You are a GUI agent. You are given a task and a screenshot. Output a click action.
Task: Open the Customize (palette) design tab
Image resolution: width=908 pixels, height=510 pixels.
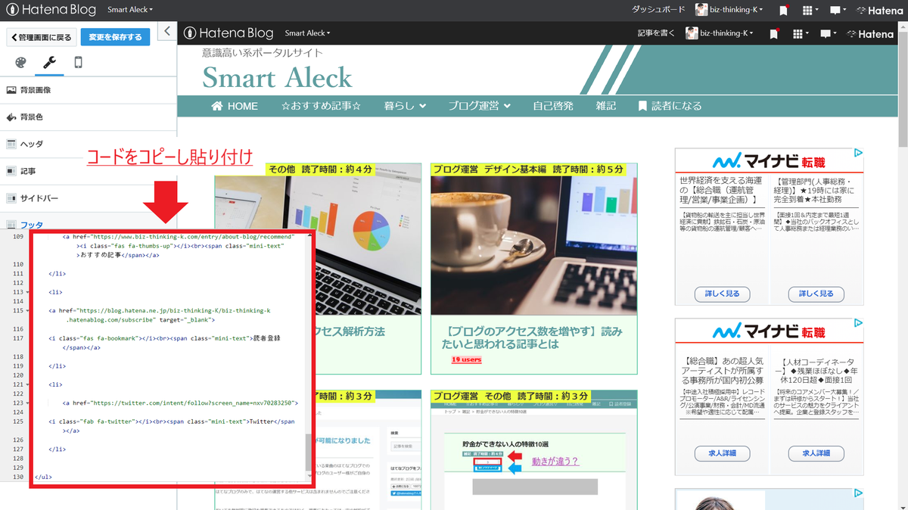20,62
